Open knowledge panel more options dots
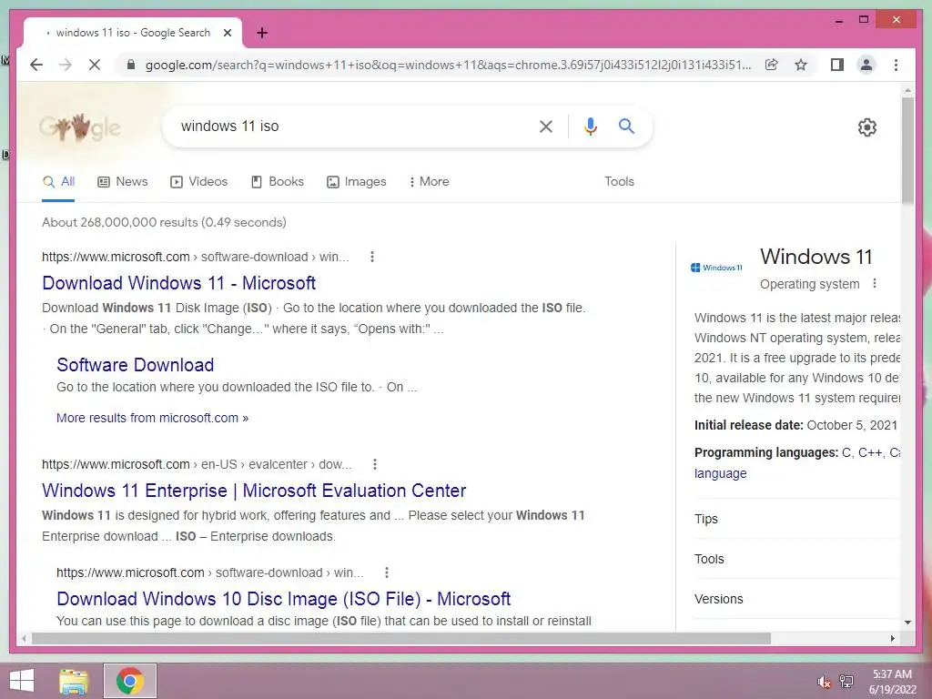The image size is (932, 699). coord(875,284)
